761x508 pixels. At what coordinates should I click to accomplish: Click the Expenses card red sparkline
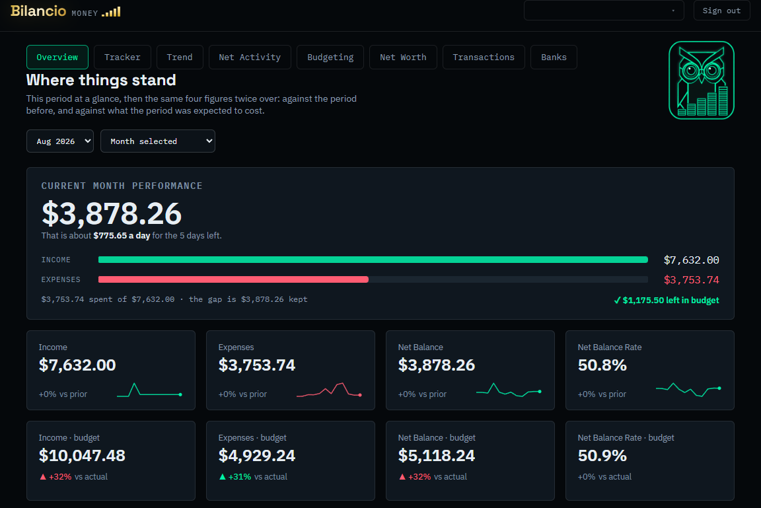pos(329,390)
